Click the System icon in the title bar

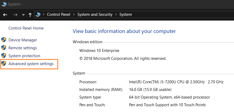click(x=4, y=4)
